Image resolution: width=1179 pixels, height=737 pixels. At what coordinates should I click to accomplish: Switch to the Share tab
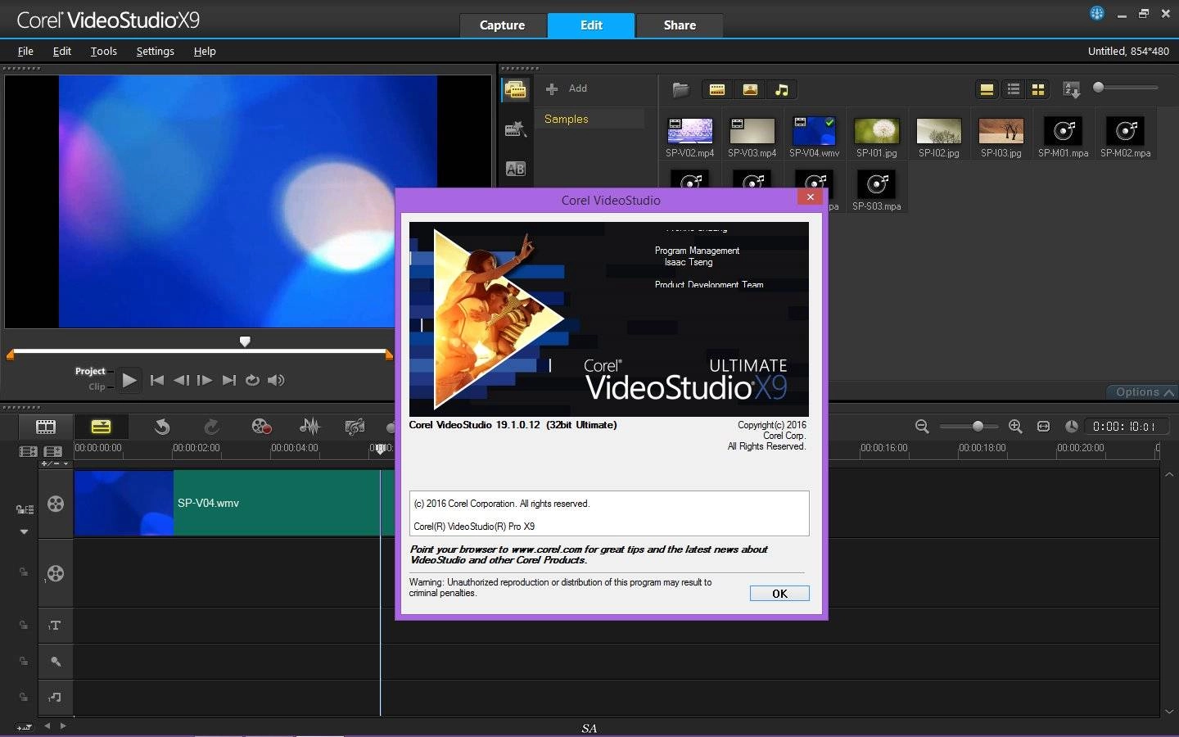[680, 25]
